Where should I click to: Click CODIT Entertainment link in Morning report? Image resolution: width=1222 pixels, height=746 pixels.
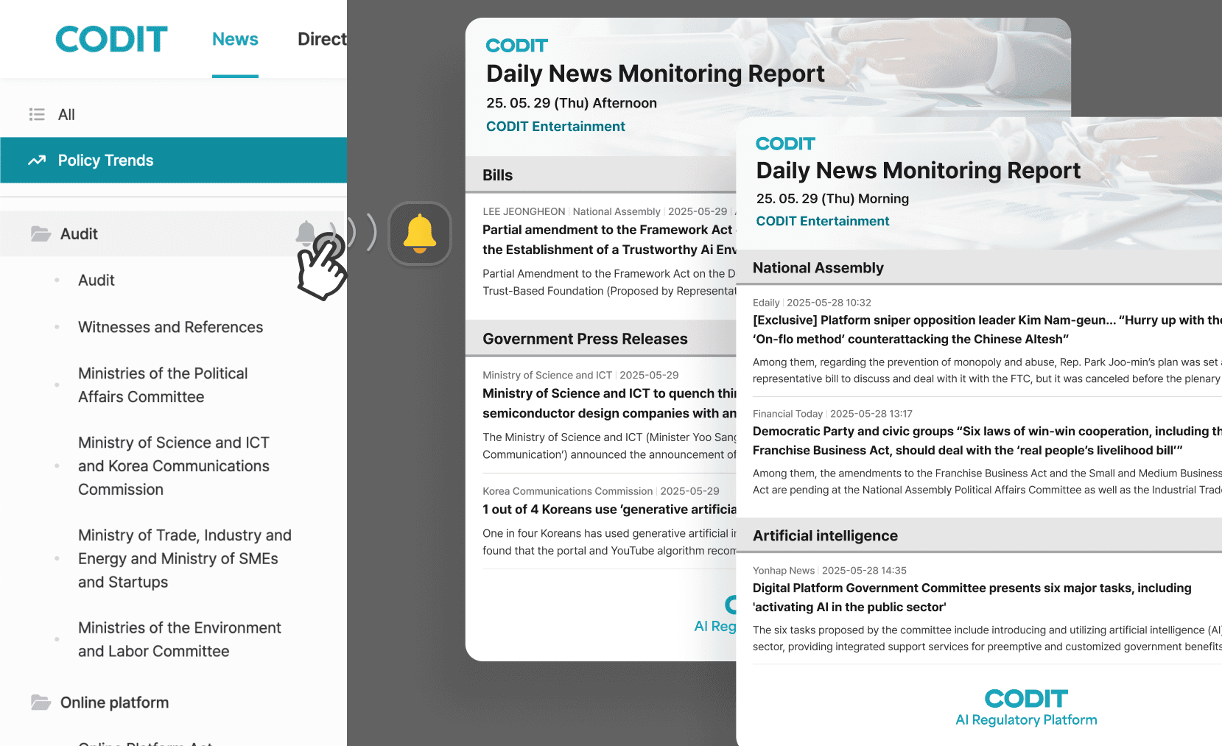(822, 222)
